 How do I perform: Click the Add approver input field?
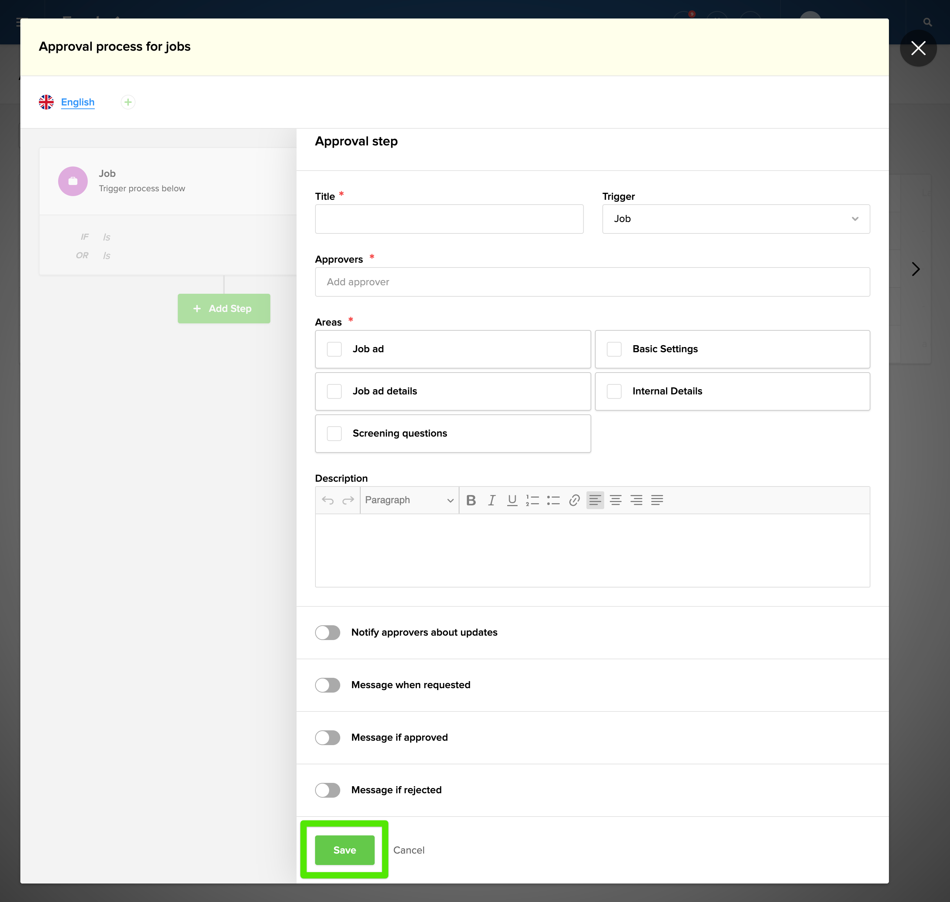point(592,282)
